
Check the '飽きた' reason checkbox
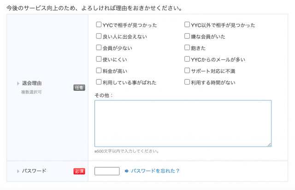(187, 47)
